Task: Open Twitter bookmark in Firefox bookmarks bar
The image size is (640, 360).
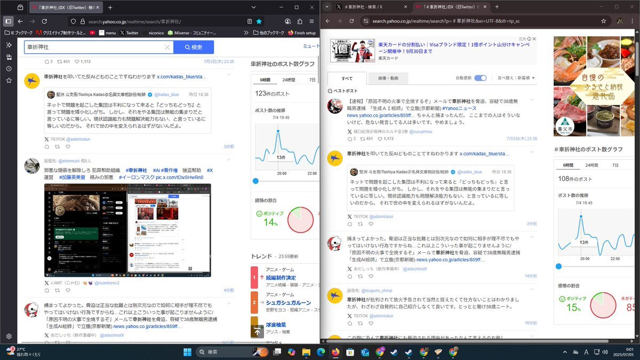Action: (x=129, y=33)
